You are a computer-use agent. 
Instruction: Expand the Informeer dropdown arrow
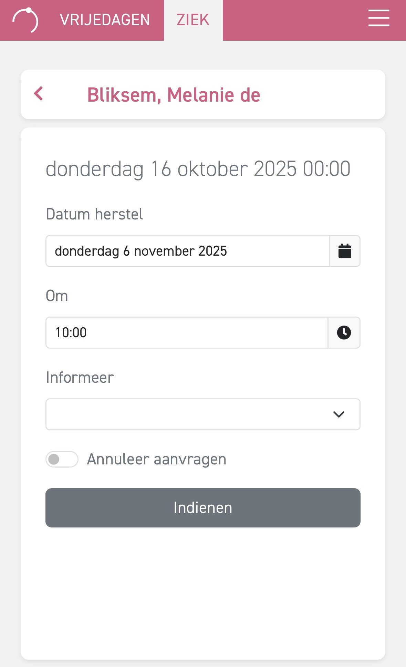point(339,414)
